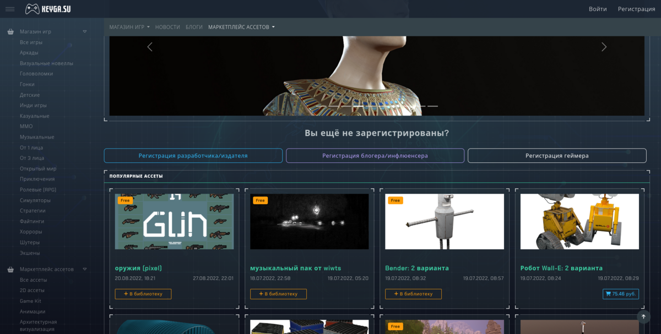Select Хорроры category in sidebar
Screen dimensions: 661x334
coord(31,232)
